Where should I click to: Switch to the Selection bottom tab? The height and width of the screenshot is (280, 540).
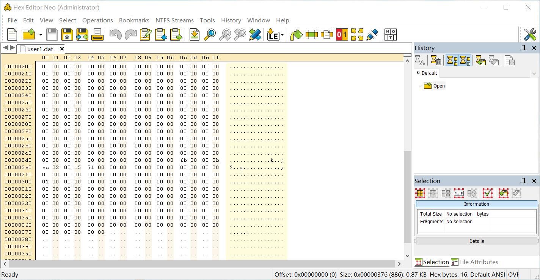point(432,262)
